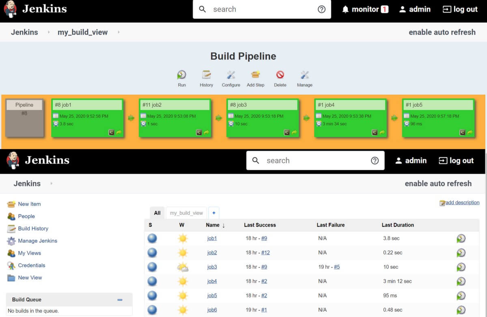This screenshot has height=317, width=487.
Task: Trigger a rebuild of job2 from its card
Action: [x=207, y=132]
